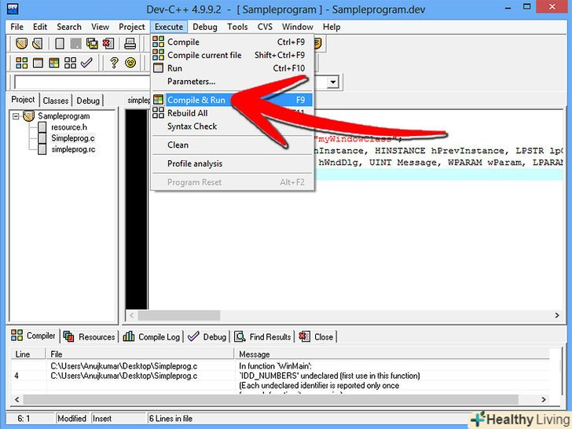
Task: Click the New project toolbar icon
Action: pos(21,43)
